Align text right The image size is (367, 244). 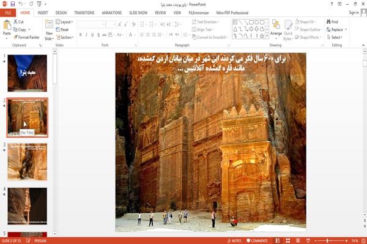(154, 35)
